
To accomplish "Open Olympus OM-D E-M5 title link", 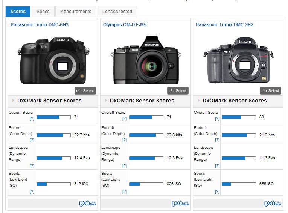I will tap(125, 25).
